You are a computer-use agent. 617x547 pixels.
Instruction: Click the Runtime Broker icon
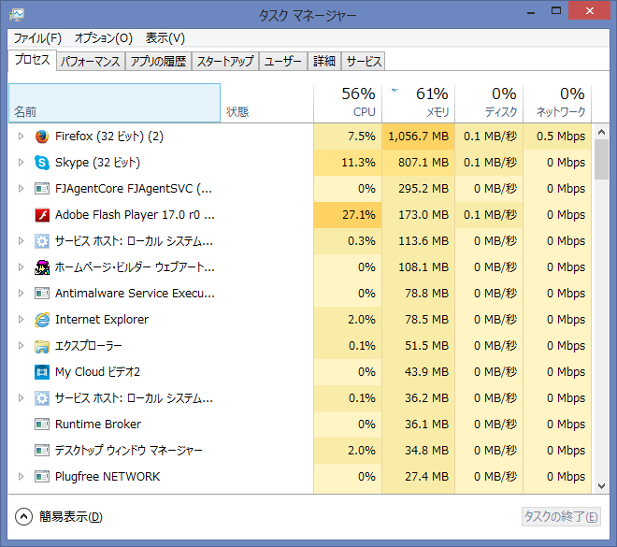(42, 425)
